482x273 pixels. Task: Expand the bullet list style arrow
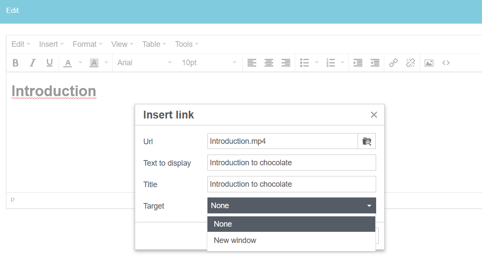coord(317,63)
